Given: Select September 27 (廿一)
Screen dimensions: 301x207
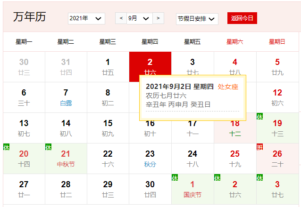Looking at the screenshot, I should [x=24, y=189].
